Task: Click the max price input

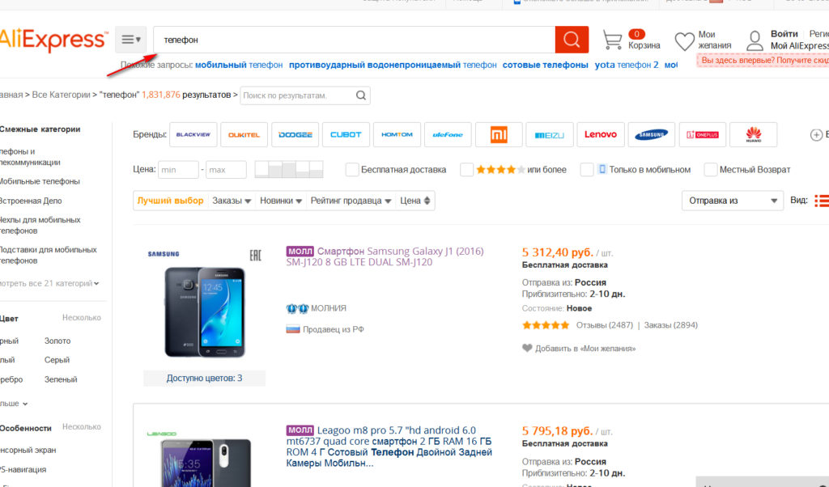Action: tap(226, 170)
